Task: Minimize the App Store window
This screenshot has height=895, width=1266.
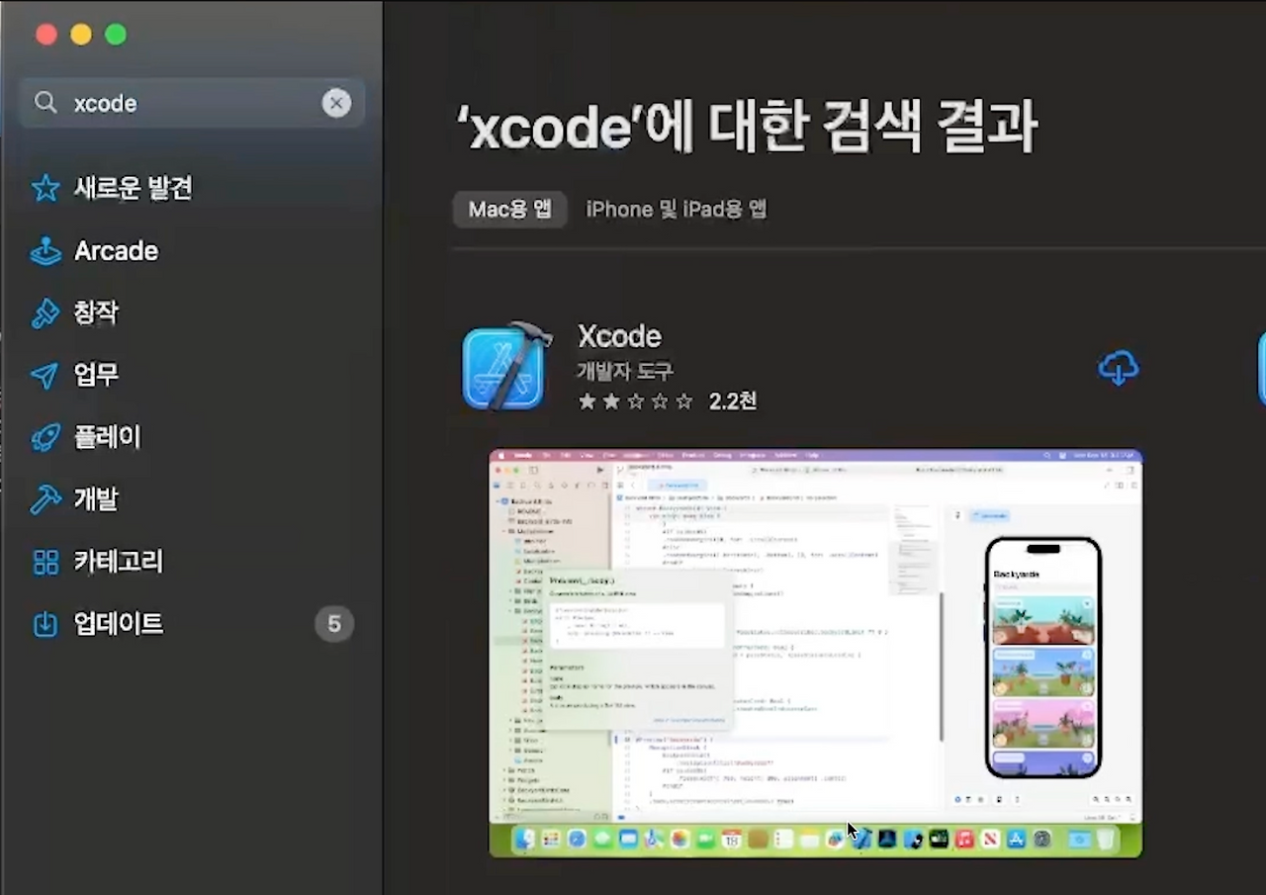Action: 81,35
